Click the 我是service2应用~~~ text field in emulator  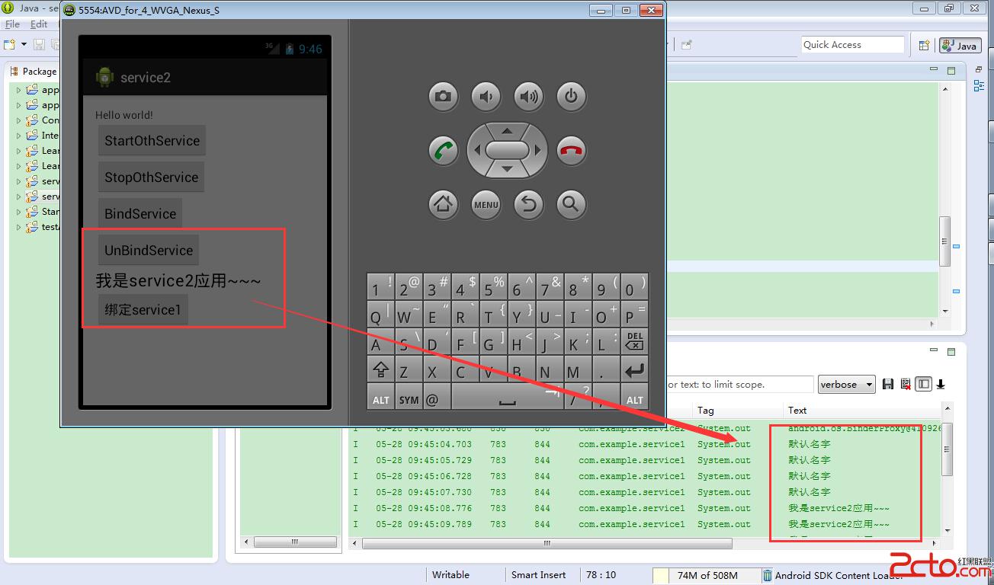click(178, 281)
